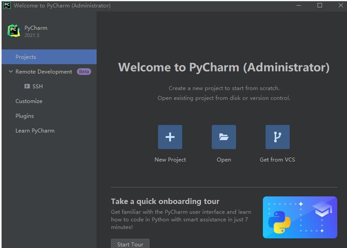
Task: Click the New Project plus icon
Action: tap(170, 137)
